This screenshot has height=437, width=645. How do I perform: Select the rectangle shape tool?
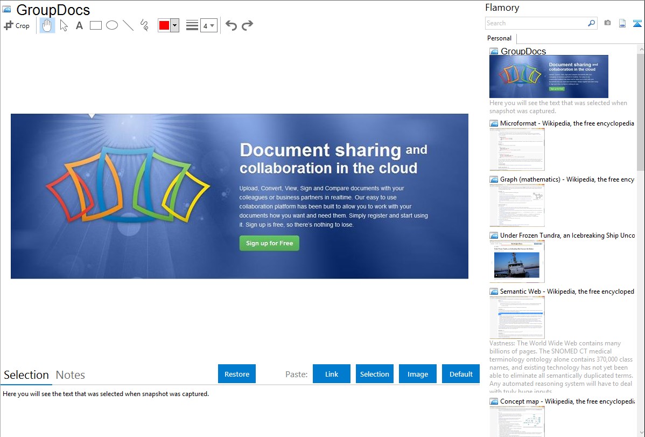tap(95, 25)
